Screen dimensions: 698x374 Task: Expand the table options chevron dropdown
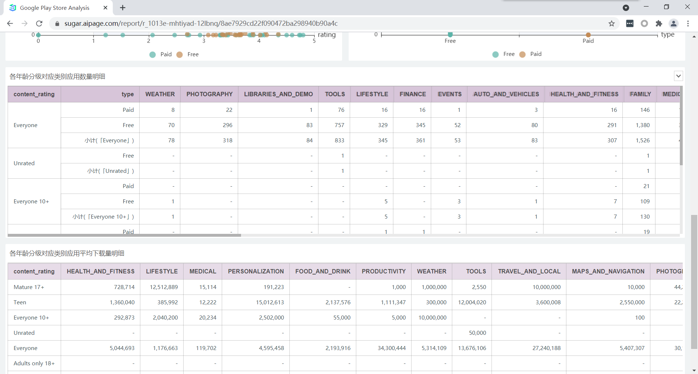[x=678, y=76]
